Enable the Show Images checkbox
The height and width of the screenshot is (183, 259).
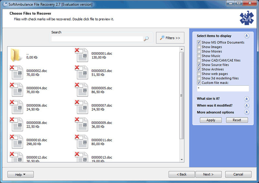(199, 47)
